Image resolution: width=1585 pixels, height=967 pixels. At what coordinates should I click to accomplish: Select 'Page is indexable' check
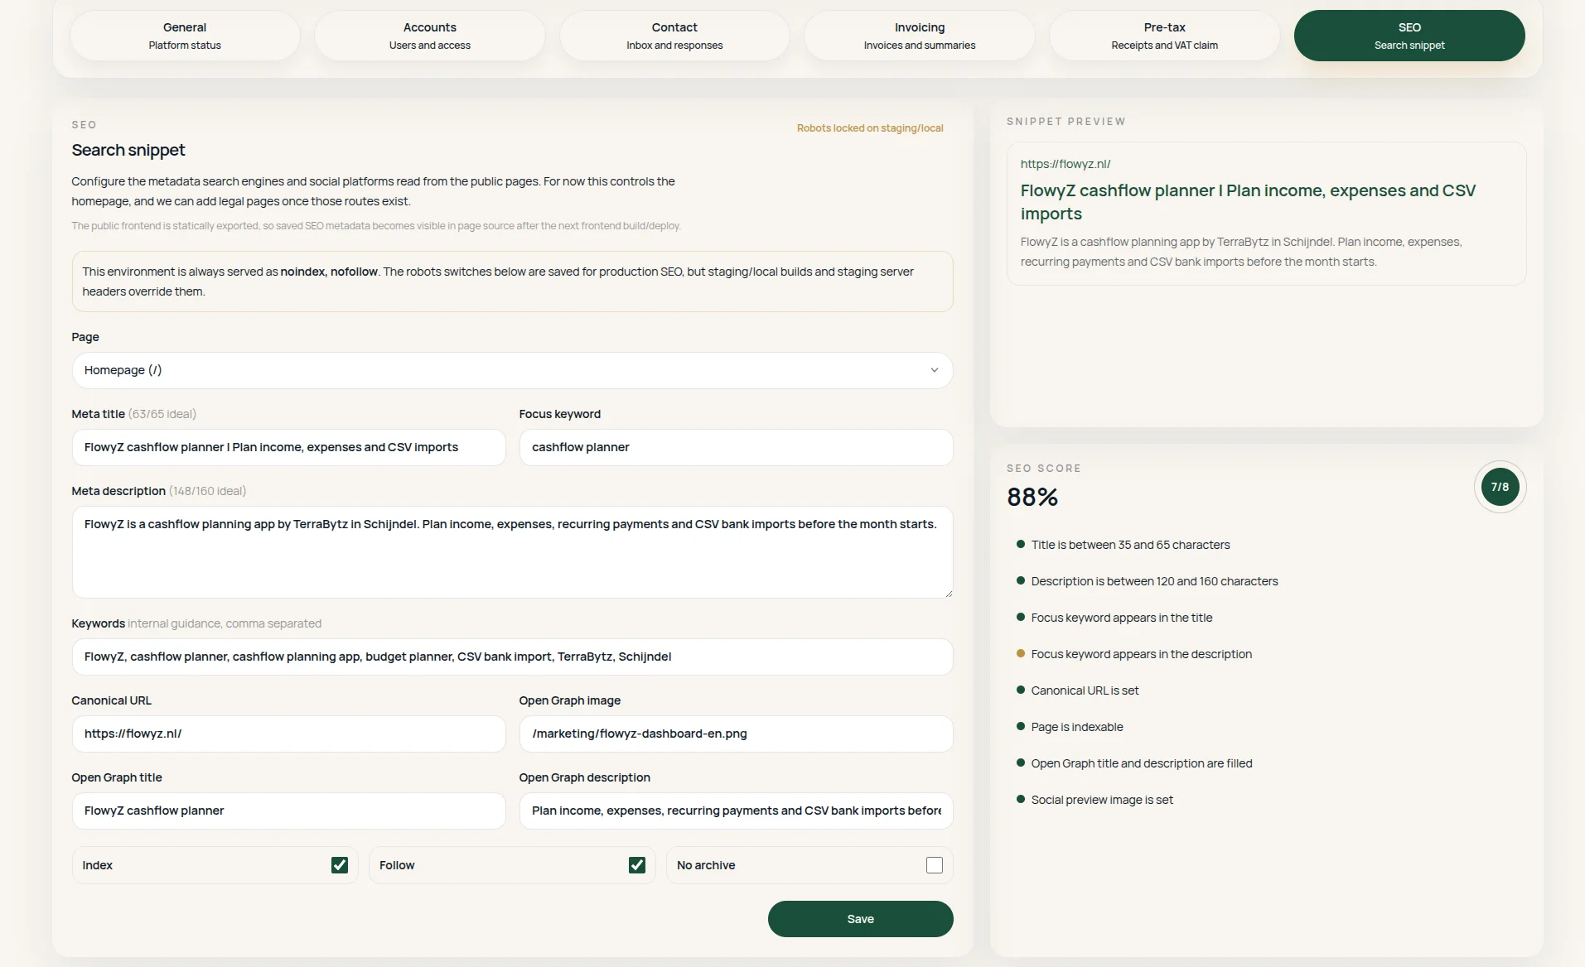pyautogui.click(x=1077, y=727)
